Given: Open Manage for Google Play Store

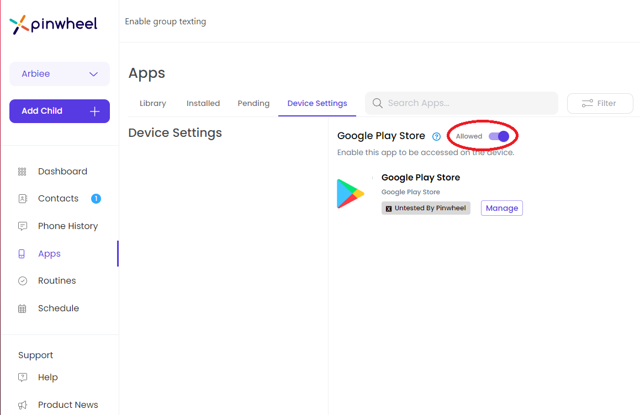Looking at the screenshot, I should point(501,208).
